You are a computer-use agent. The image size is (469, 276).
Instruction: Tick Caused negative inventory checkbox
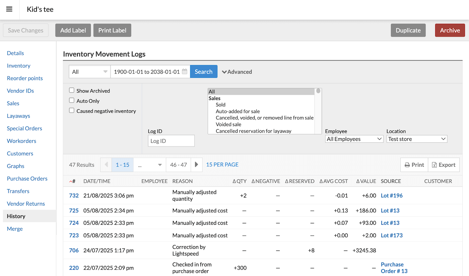pos(72,110)
